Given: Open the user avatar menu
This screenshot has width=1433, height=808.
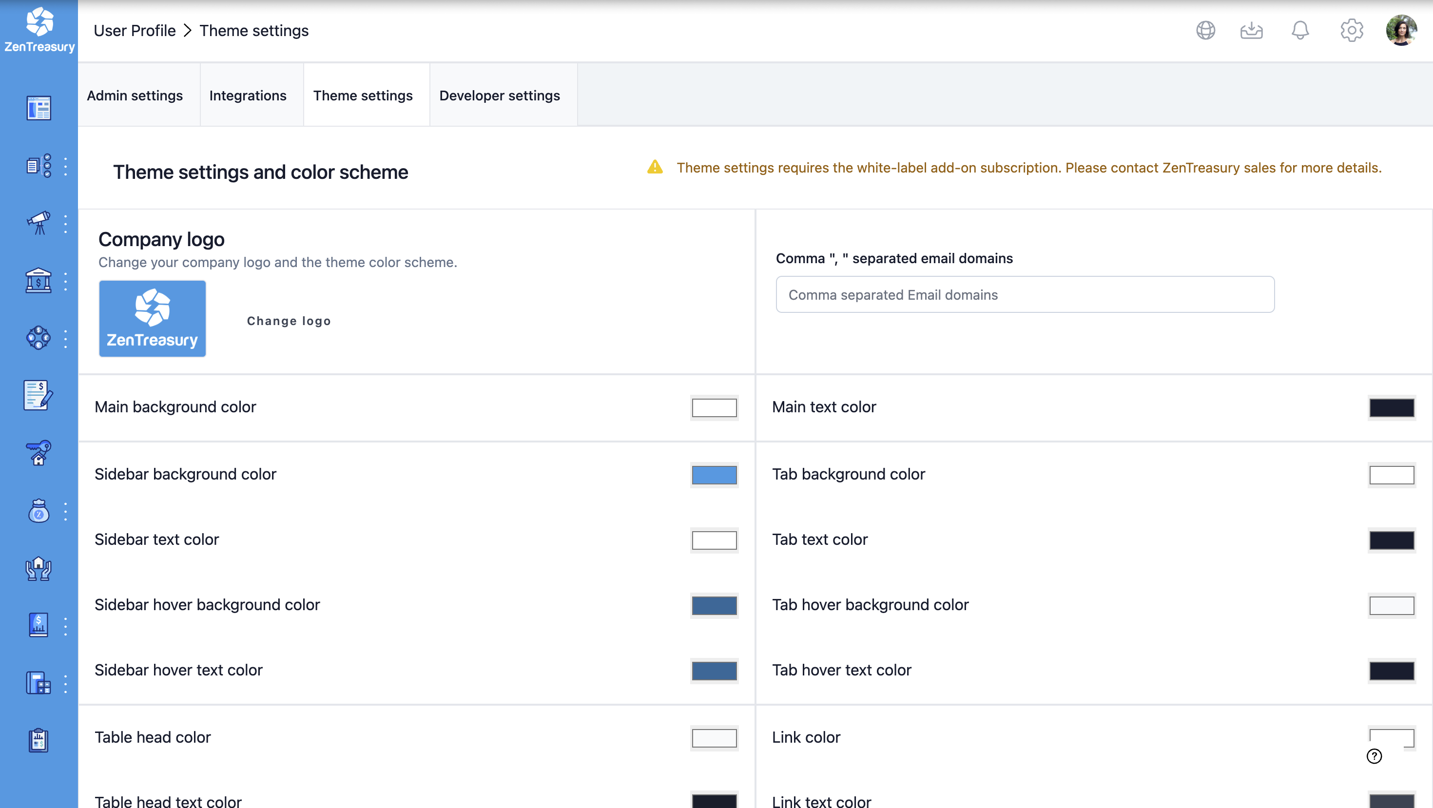Looking at the screenshot, I should (1401, 30).
